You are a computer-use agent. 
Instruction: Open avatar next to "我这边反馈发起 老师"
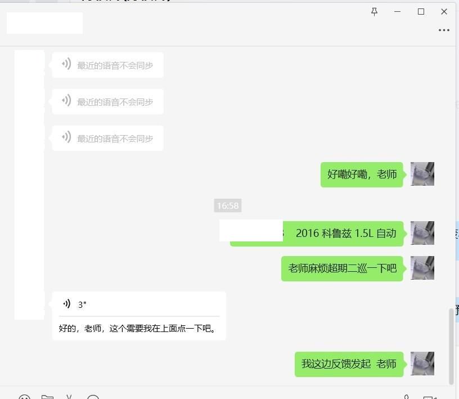[x=422, y=364]
